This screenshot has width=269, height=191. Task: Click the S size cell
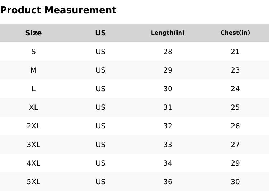pos(33,52)
